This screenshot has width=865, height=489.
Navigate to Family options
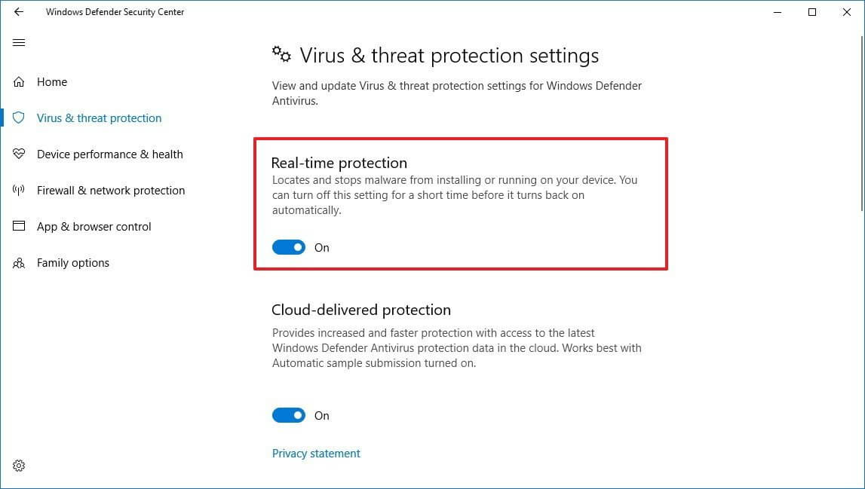[x=72, y=262]
